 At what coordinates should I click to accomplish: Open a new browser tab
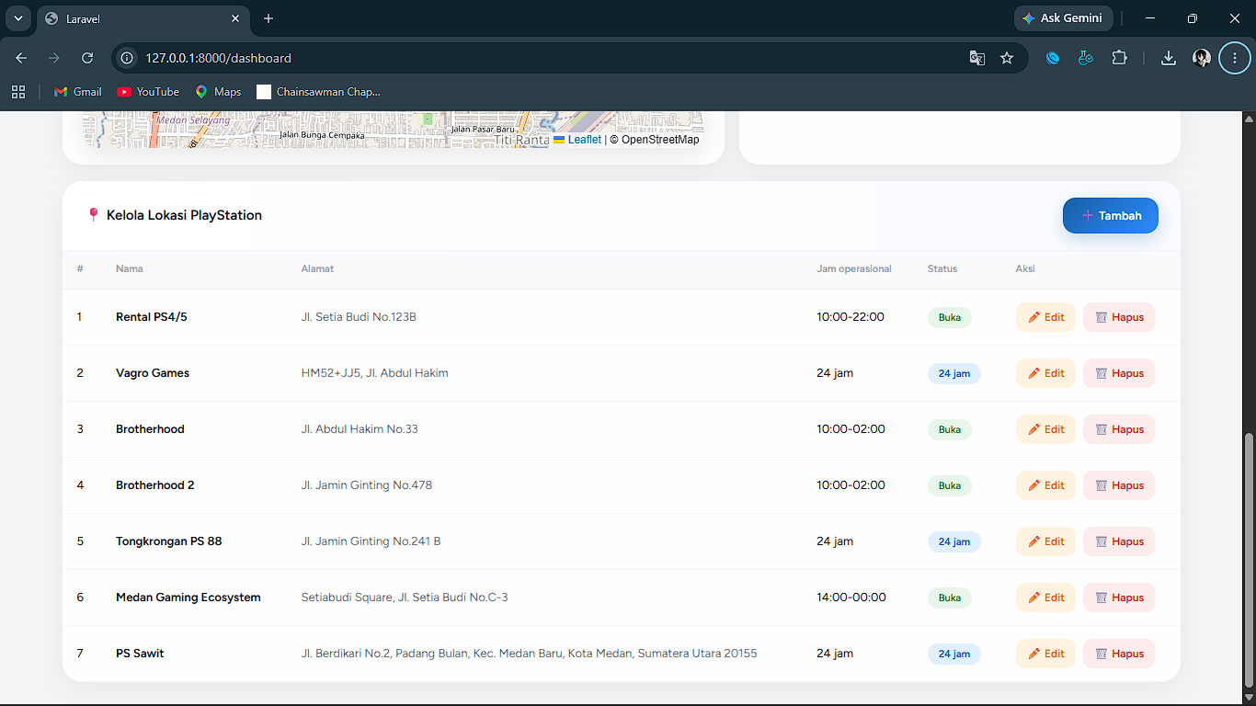268,18
